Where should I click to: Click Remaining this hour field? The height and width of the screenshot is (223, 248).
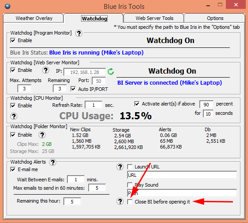72,201
